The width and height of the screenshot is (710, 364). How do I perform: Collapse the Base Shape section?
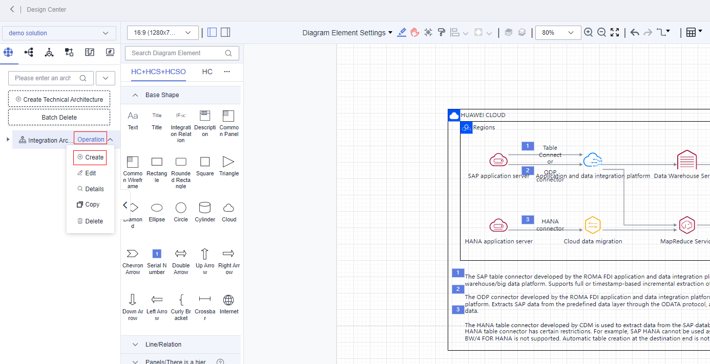tap(135, 95)
